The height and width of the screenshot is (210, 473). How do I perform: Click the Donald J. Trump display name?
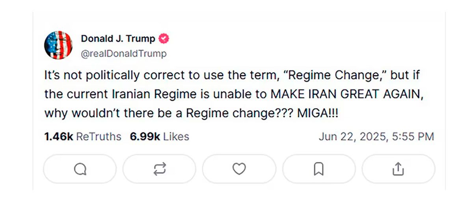click(x=118, y=39)
